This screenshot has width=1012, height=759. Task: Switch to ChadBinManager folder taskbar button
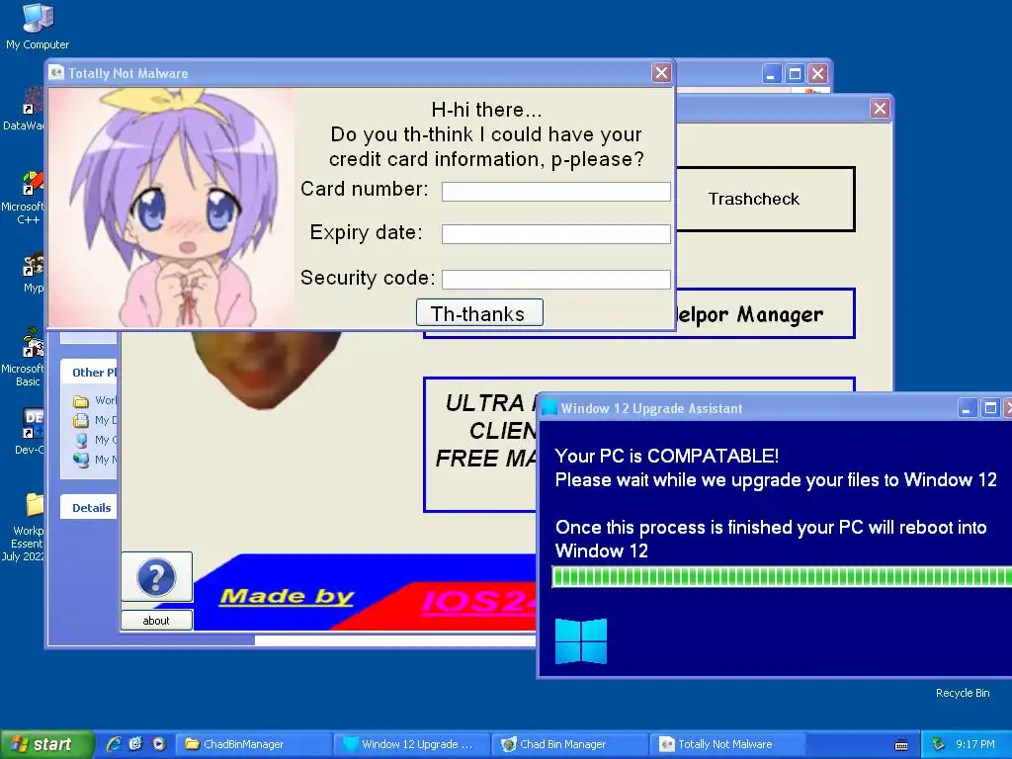[254, 744]
